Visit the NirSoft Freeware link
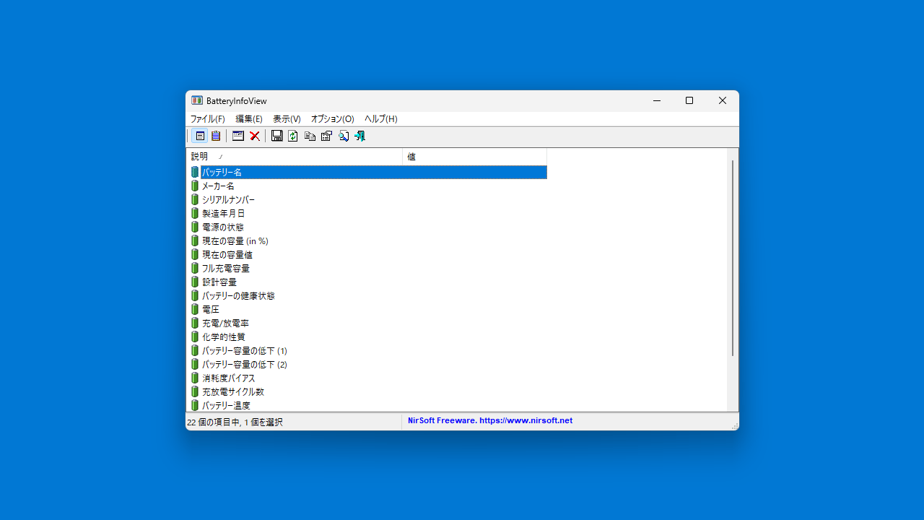This screenshot has height=520, width=924. (x=490, y=420)
